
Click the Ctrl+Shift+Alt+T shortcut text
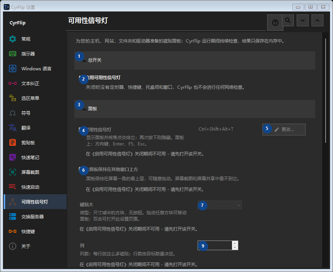(x=216, y=129)
